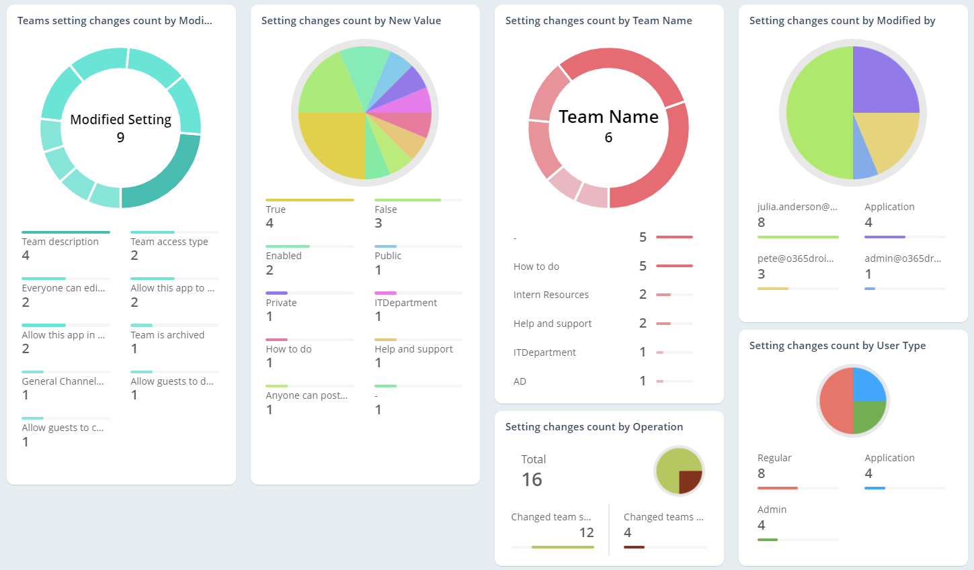Click the Admin count bar in User Type panel
Viewport: 974px width, 570px height.
798,539
